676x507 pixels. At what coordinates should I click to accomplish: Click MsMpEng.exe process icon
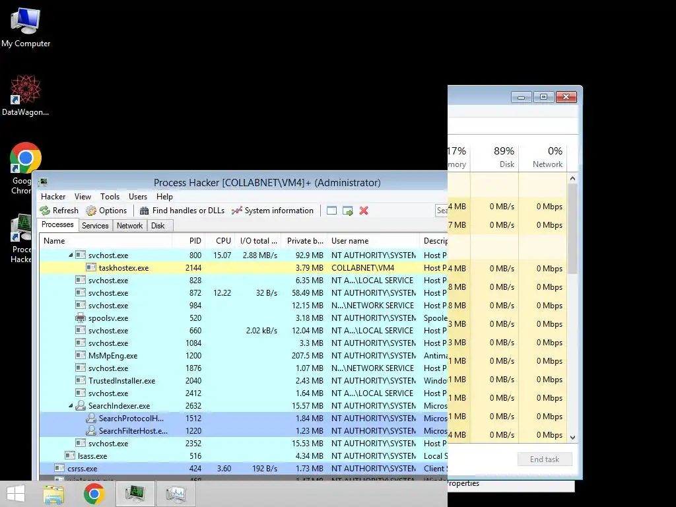coord(80,356)
